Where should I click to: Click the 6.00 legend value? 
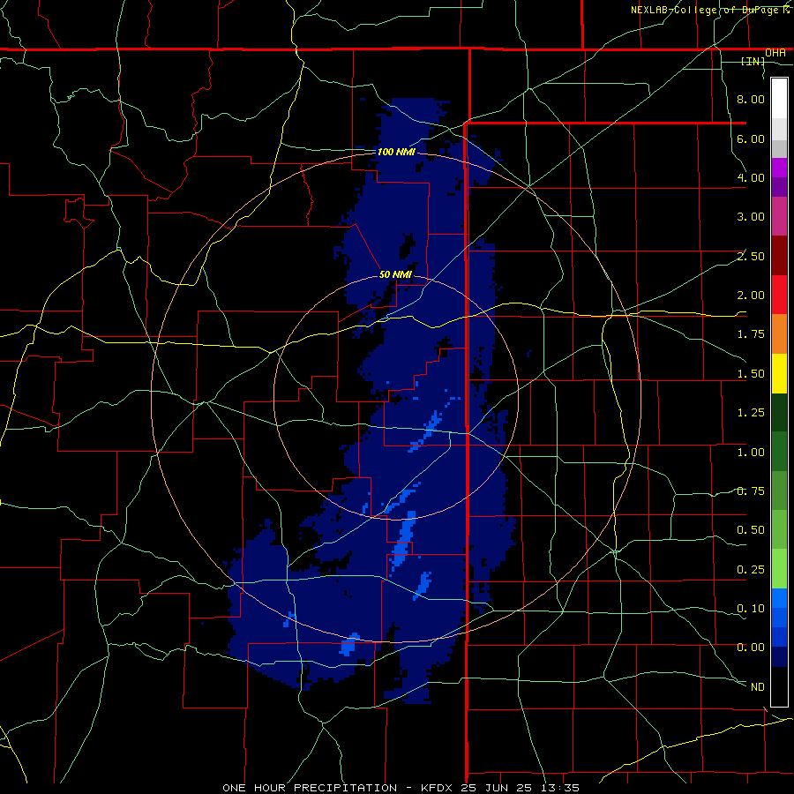[751, 139]
